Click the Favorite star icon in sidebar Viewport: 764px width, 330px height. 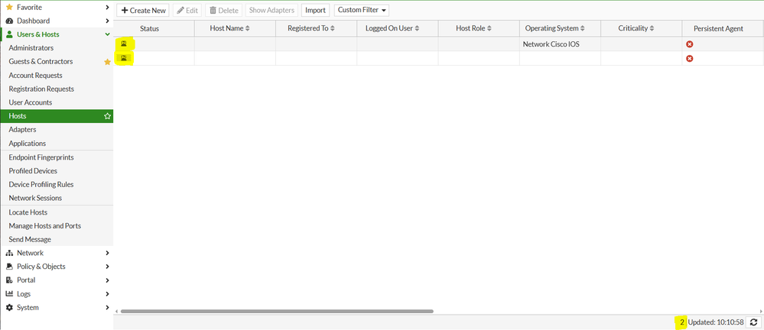pyautogui.click(x=9, y=8)
